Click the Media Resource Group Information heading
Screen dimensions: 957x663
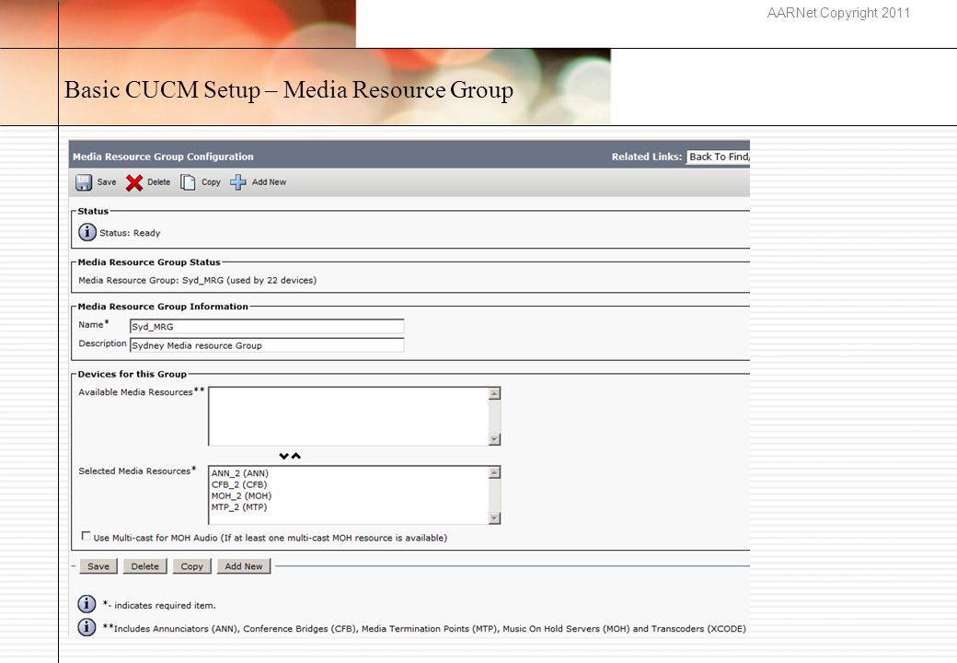163,307
